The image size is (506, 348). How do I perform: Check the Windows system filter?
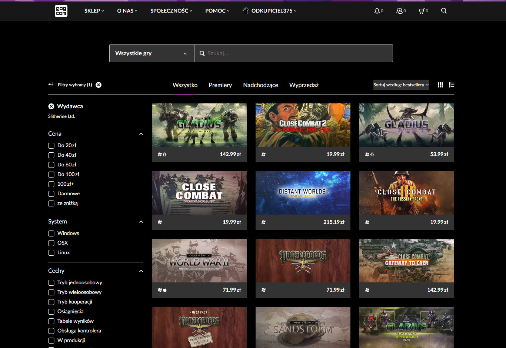[51, 233]
